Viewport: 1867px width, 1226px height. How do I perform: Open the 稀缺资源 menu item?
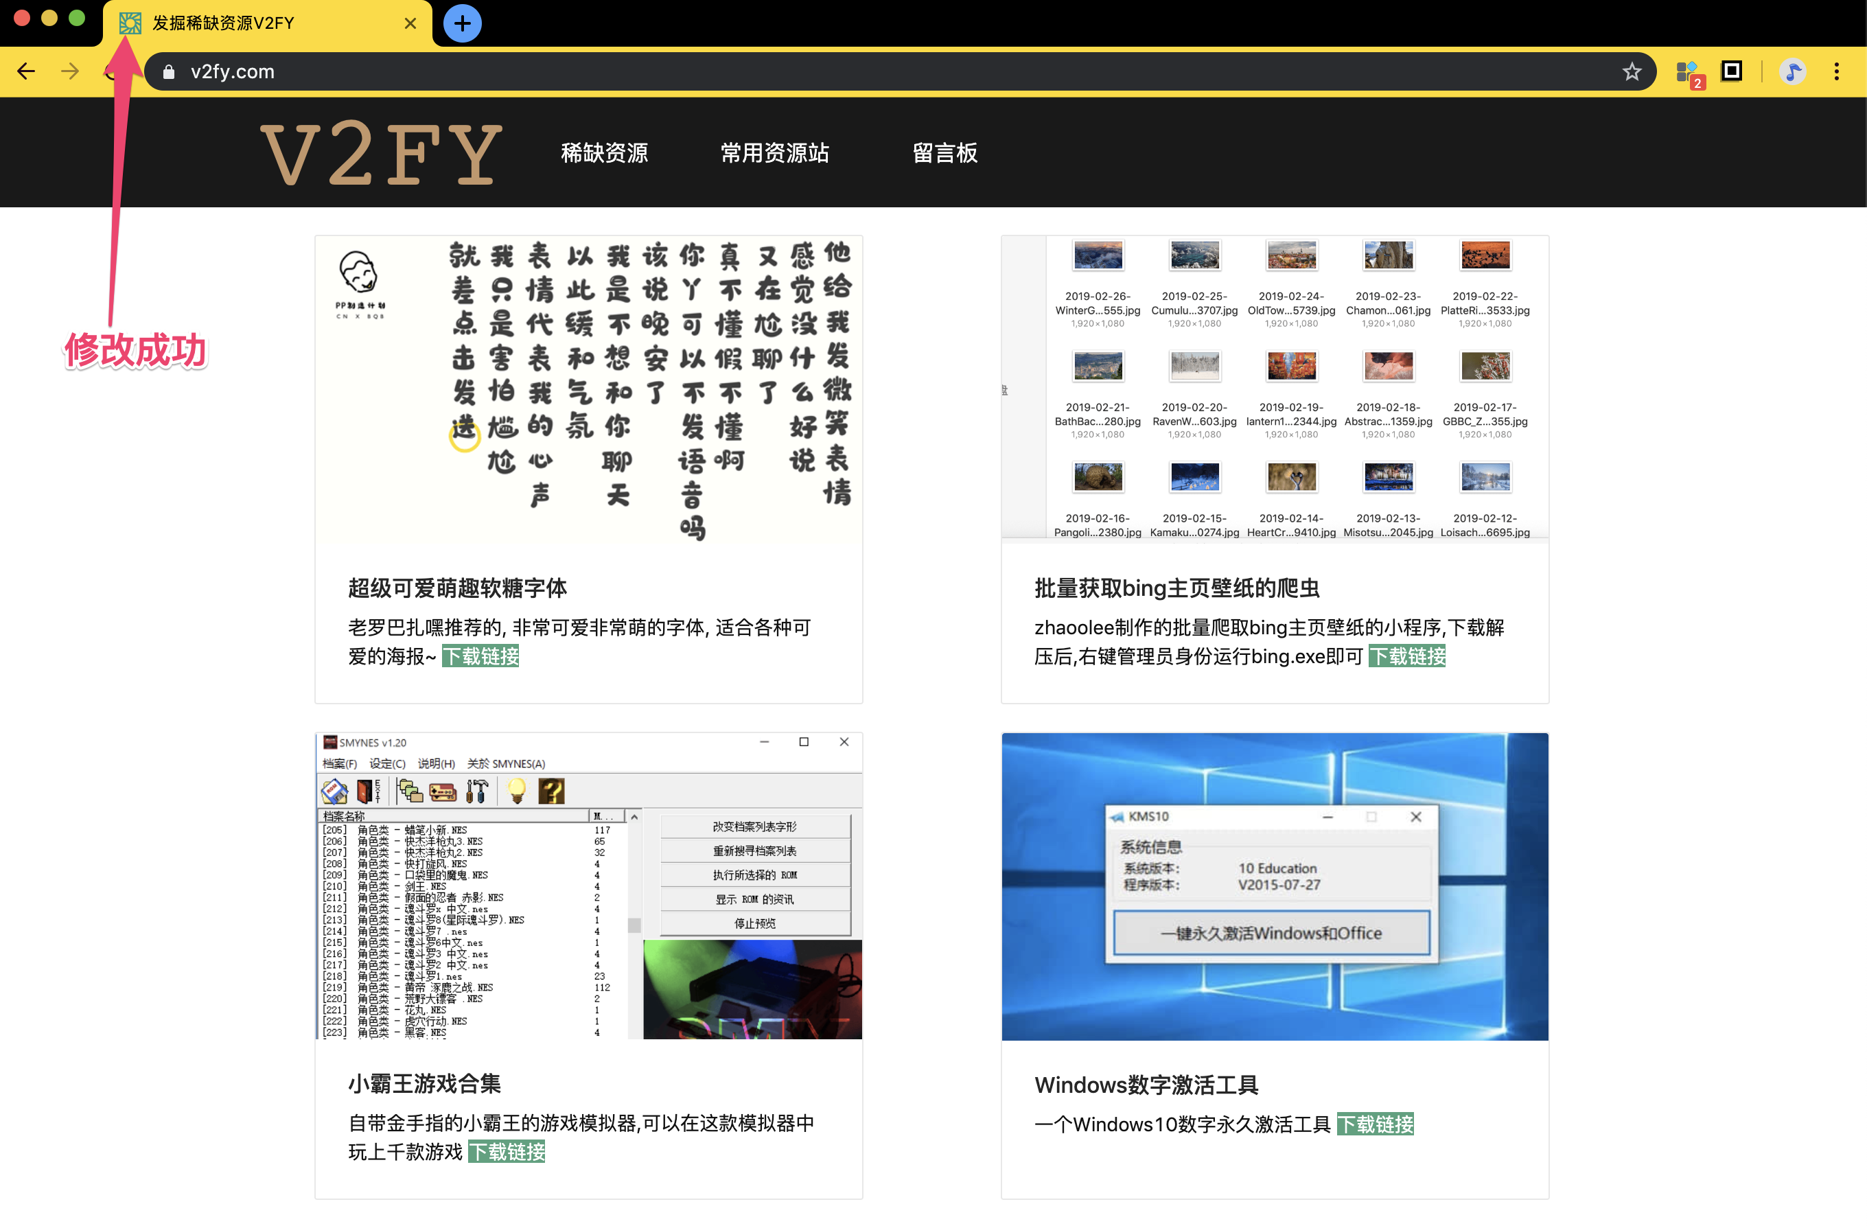[605, 154]
